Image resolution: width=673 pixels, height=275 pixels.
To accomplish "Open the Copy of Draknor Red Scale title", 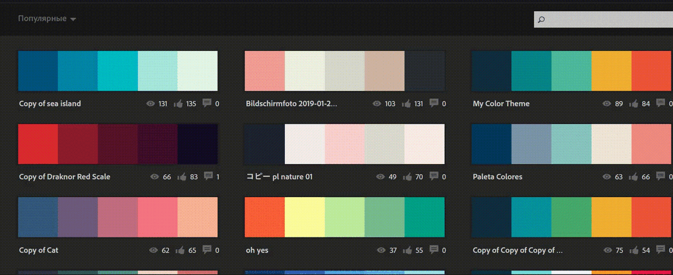I will point(64,176).
